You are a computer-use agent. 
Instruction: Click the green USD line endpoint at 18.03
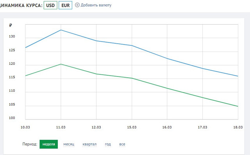(238, 106)
